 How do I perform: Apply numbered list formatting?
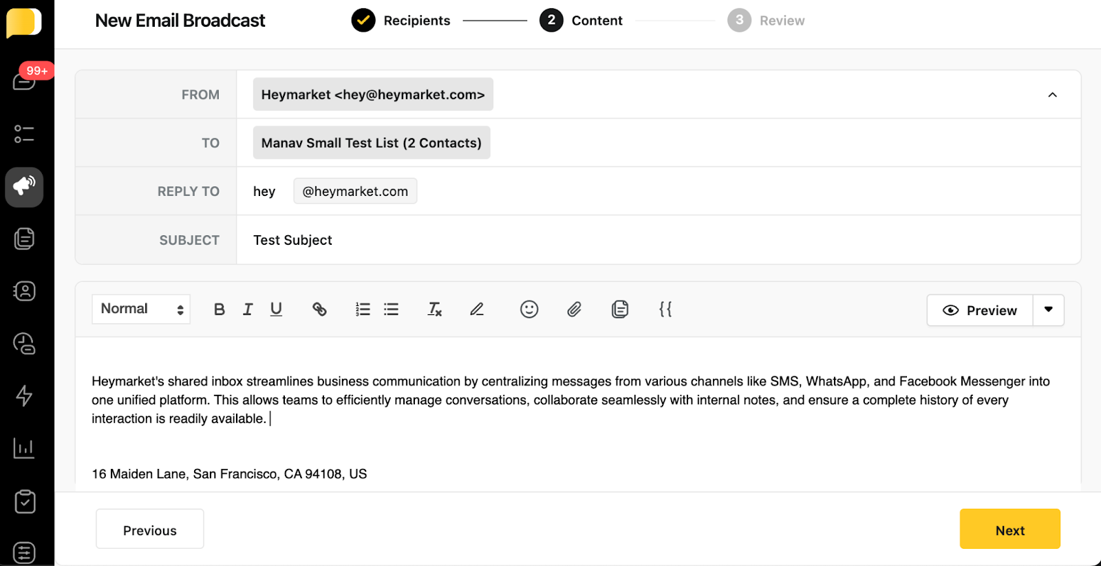363,309
